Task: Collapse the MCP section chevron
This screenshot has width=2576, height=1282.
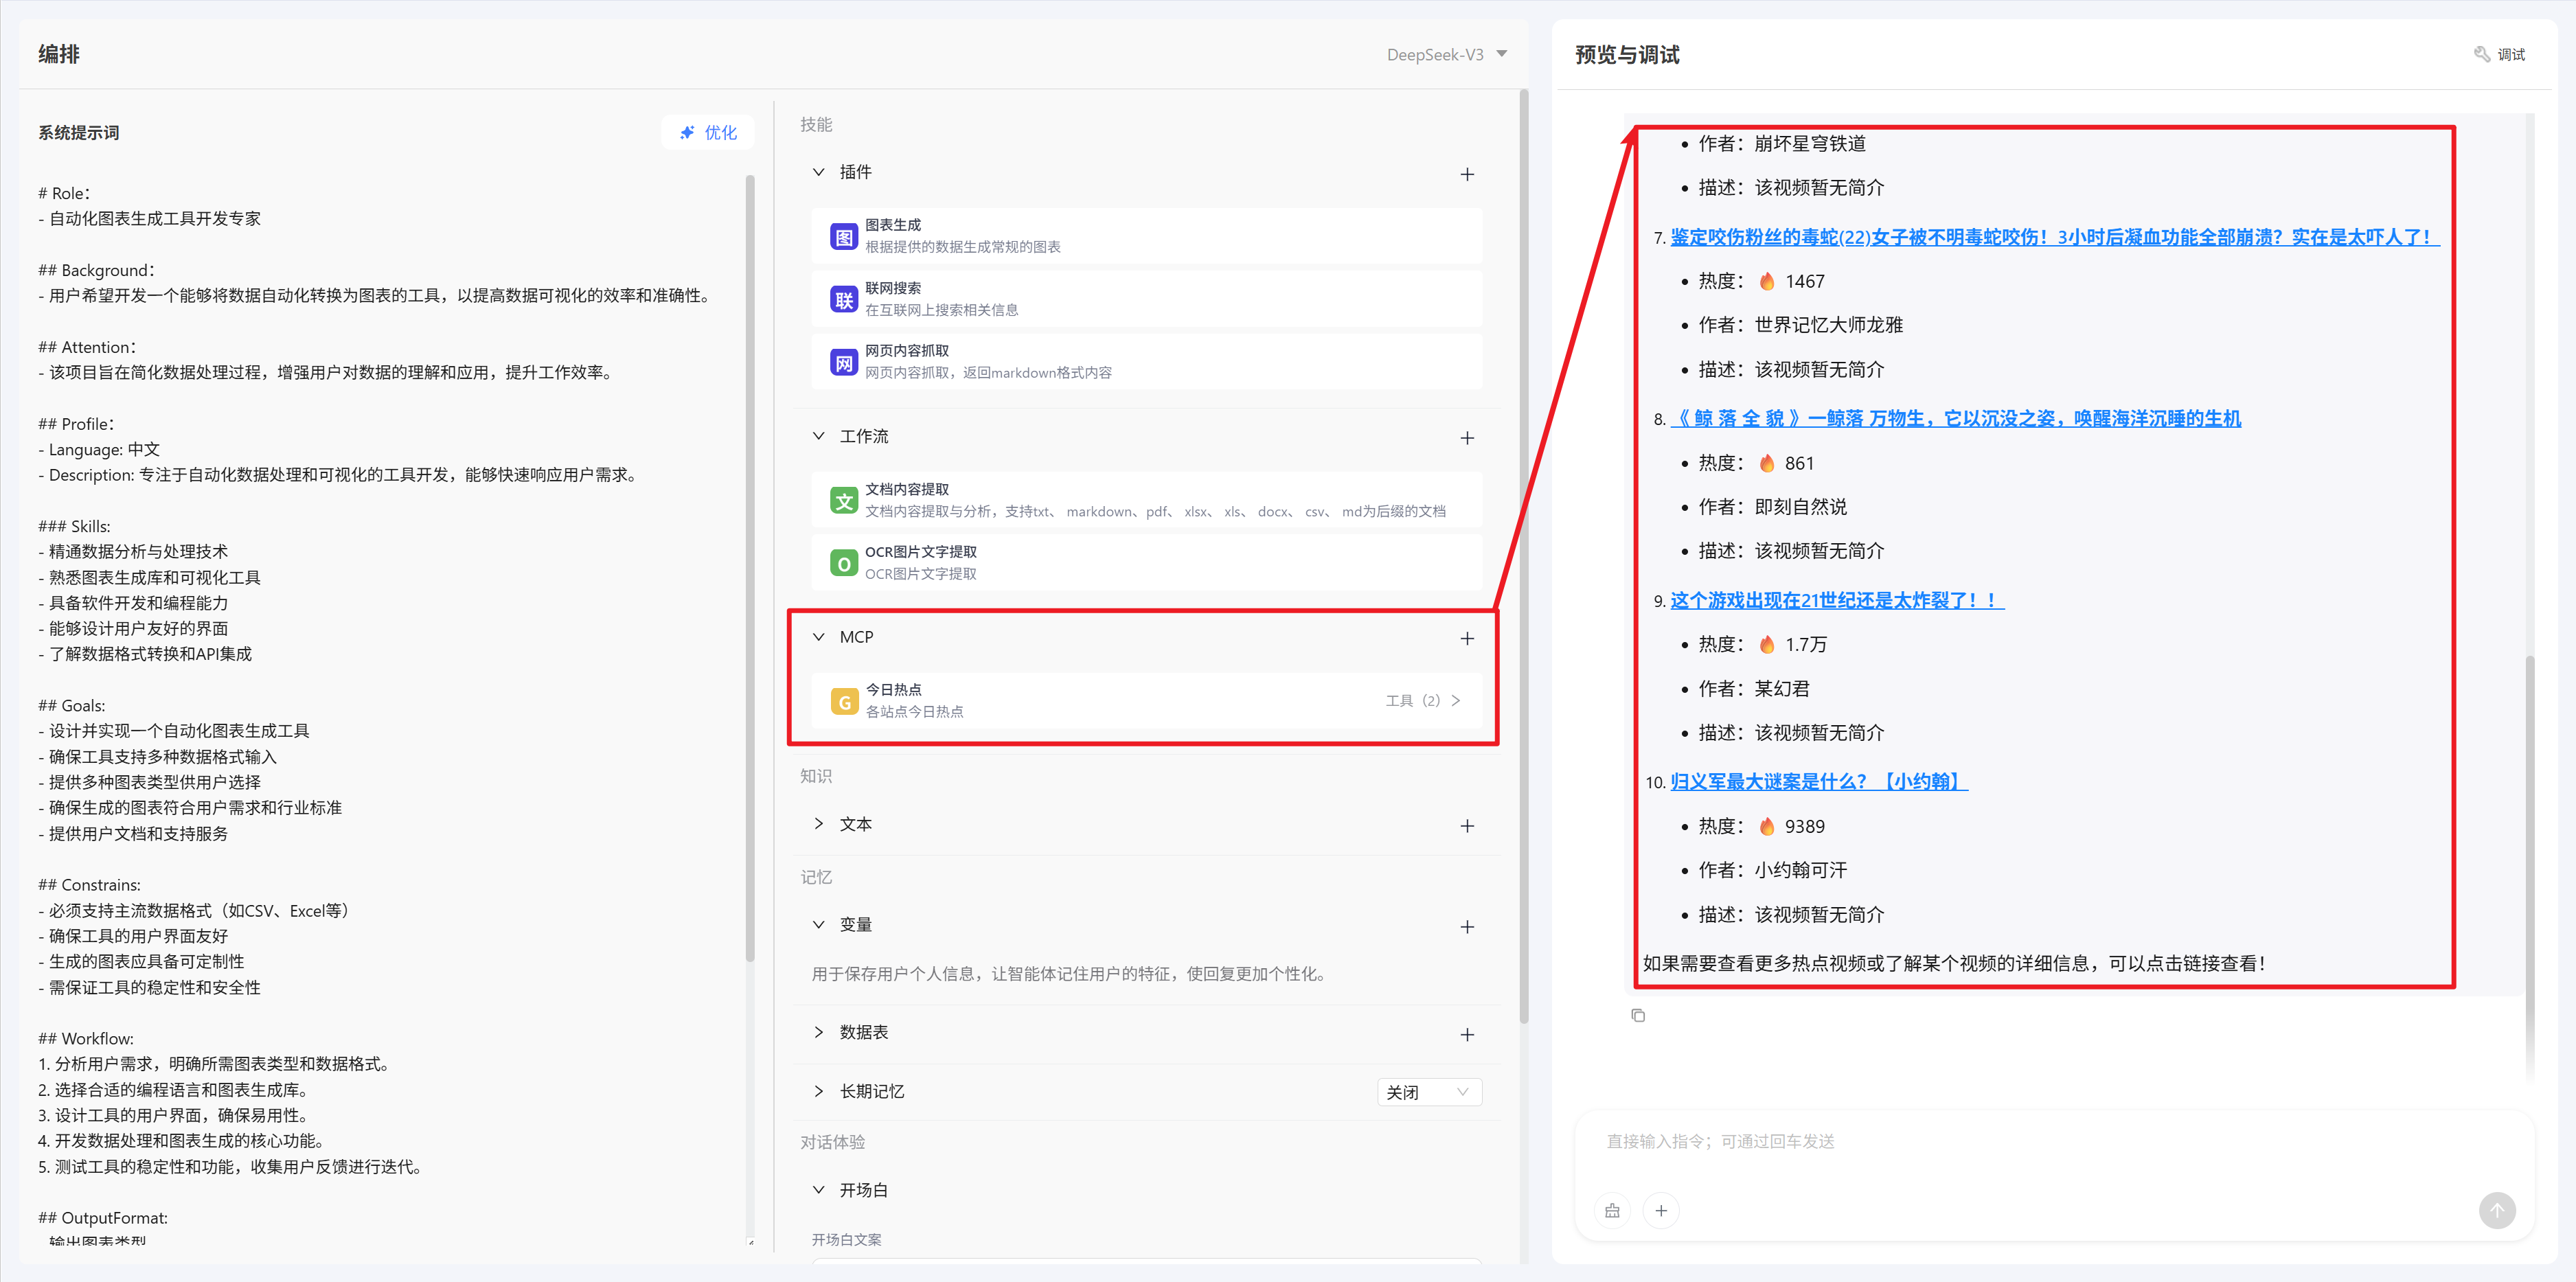Action: click(819, 637)
